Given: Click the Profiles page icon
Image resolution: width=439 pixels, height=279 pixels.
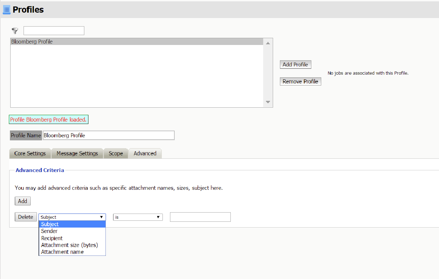Looking at the screenshot, I should click(6, 10).
